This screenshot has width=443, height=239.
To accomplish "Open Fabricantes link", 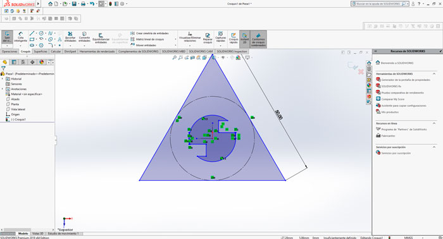I will (385, 136).
